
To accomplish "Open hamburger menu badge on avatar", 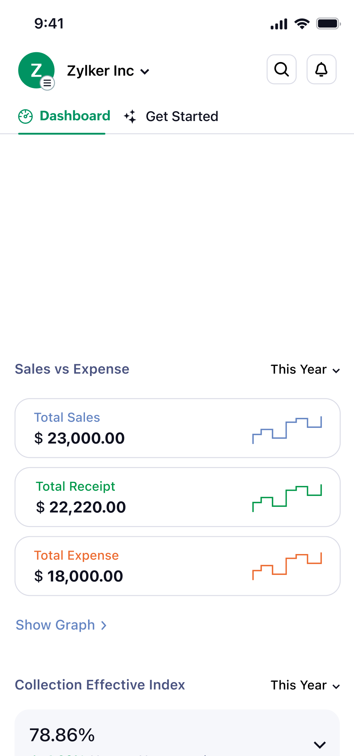I will 48,83.
